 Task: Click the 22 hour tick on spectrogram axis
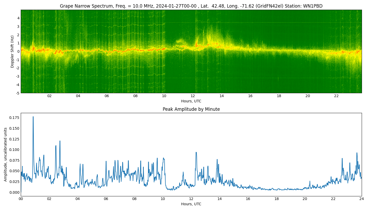[336, 96]
